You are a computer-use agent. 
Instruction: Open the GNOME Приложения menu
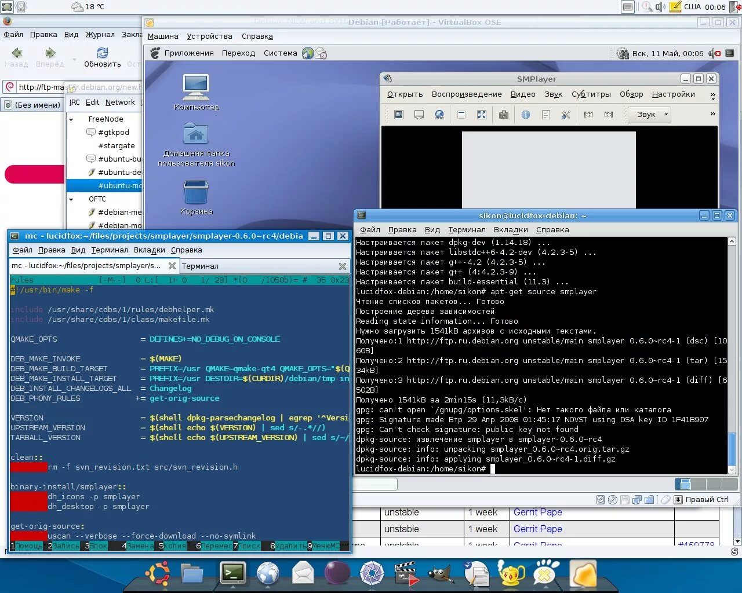tap(189, 53)
